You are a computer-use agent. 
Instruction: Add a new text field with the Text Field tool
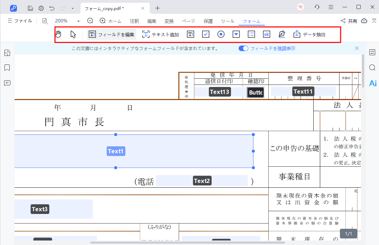tap(190, 34)
